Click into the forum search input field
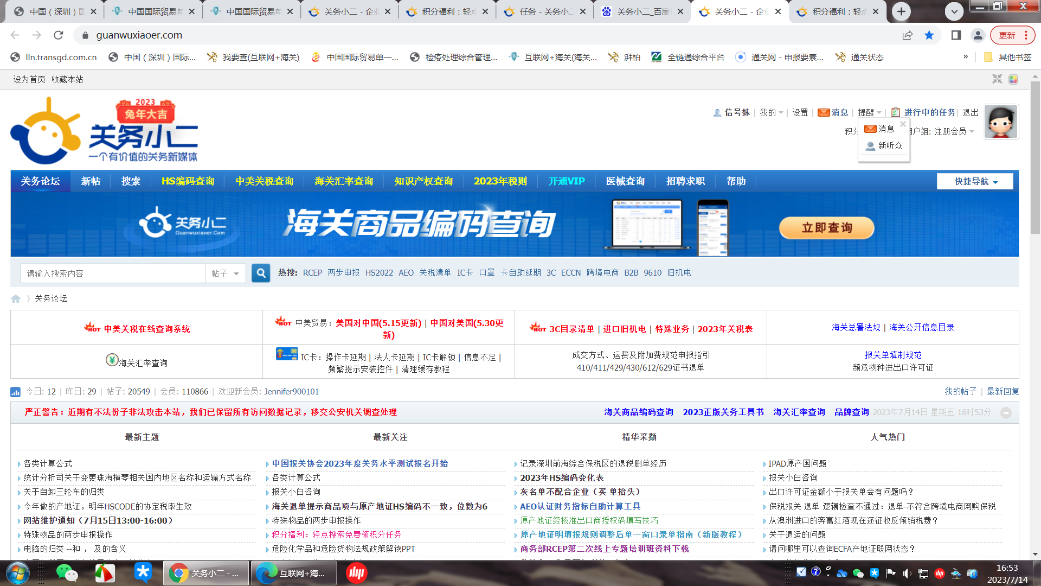 (113, 273)
